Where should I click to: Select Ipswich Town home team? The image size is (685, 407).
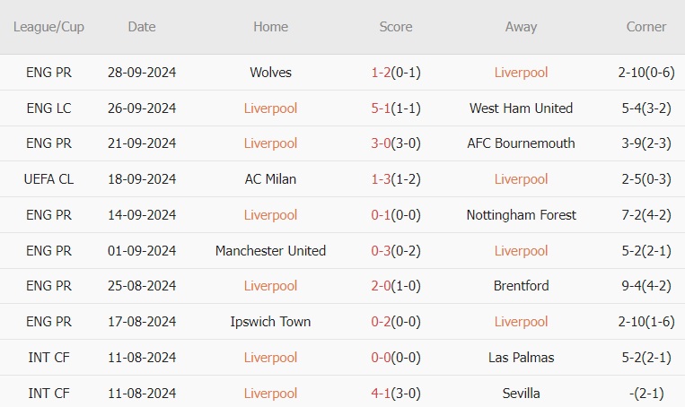pyautogui.click(x=270, y=322)
